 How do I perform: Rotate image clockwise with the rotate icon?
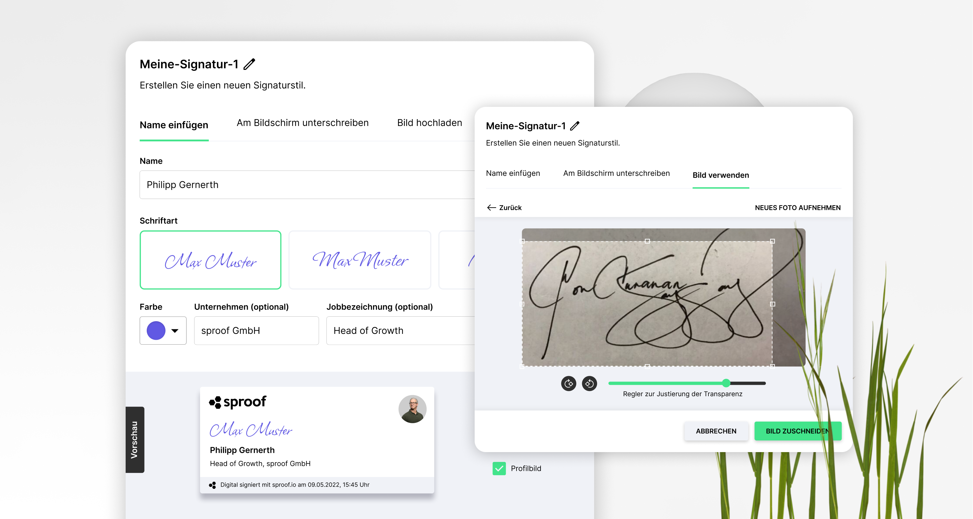click(568, 383)
